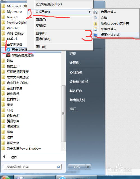The image size is (140, 179).
Task: Choose the mail recipient envelope icon
Action: 95,29
